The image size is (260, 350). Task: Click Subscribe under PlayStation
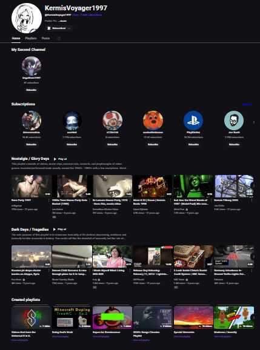[193, 144]
